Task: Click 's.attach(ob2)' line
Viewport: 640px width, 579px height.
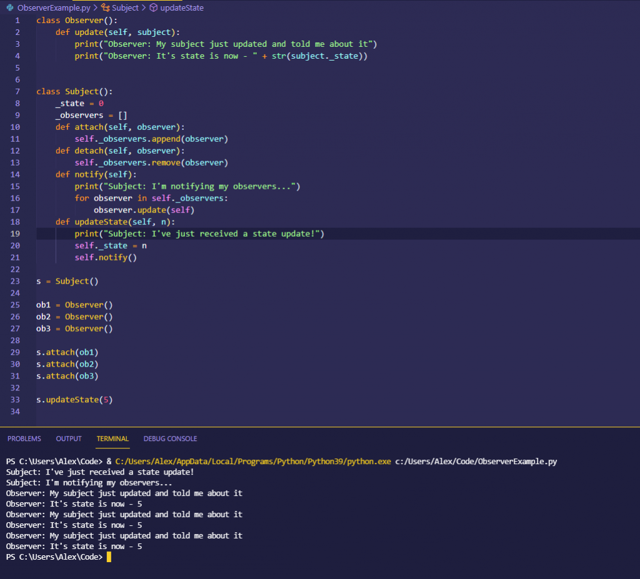Action: click(67, 364)
